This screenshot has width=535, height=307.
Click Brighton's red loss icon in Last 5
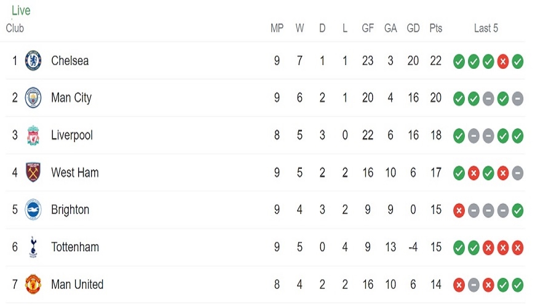pyautogui.click(x=459, y=211)
